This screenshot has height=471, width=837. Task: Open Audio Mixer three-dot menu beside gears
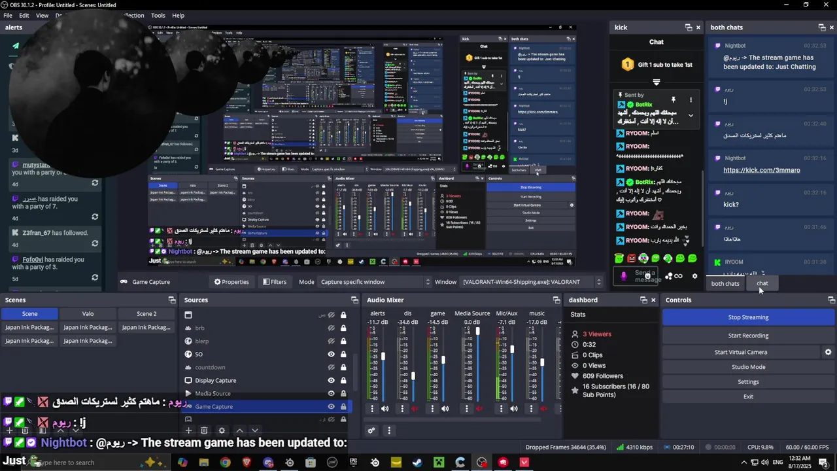click(389, 430)
